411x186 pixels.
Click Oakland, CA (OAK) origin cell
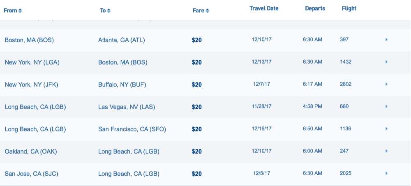point(31,152)
